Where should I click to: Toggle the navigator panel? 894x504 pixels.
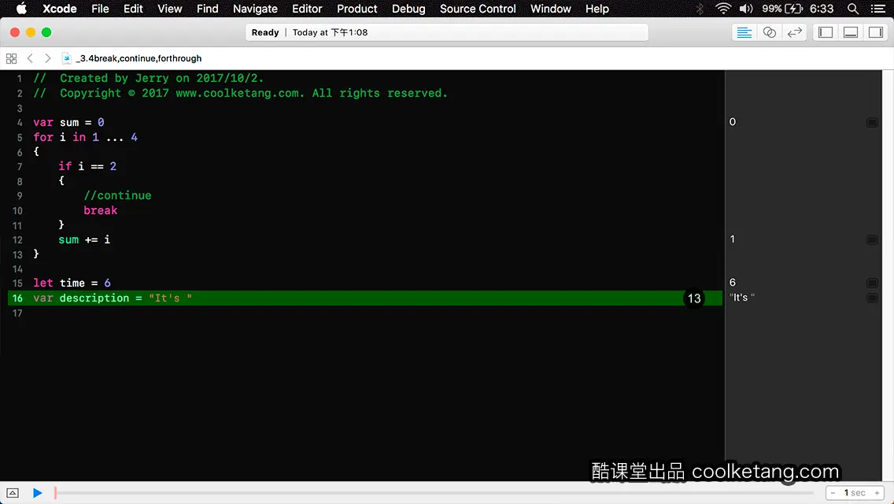point(826,32)
